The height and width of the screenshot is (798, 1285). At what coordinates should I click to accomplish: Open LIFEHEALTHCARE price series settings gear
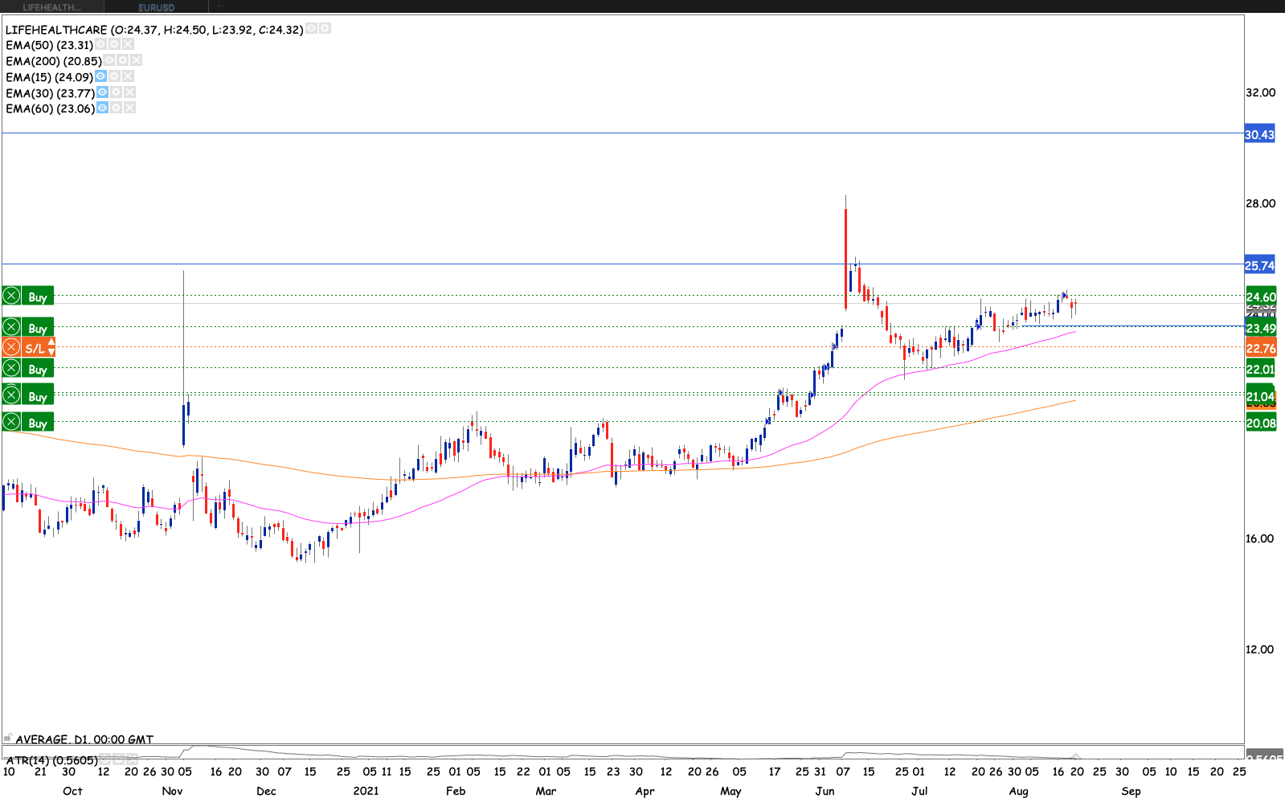pos(325,28)
